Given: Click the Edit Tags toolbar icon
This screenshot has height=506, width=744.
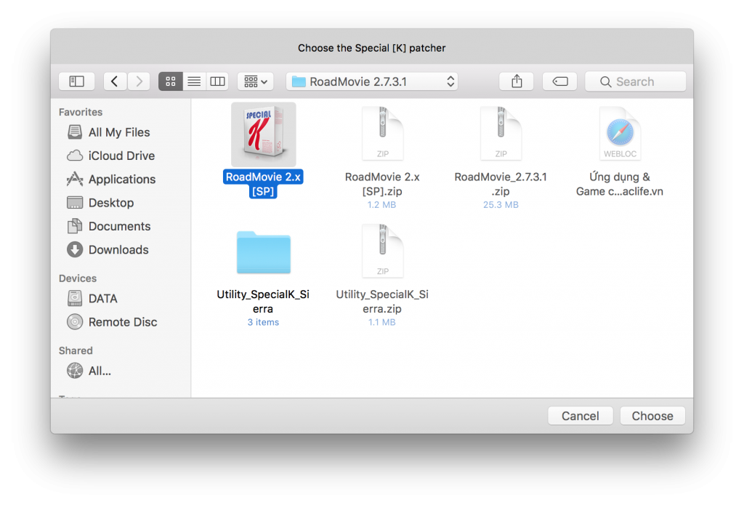Looking at the screenshot, I should 559,81.
